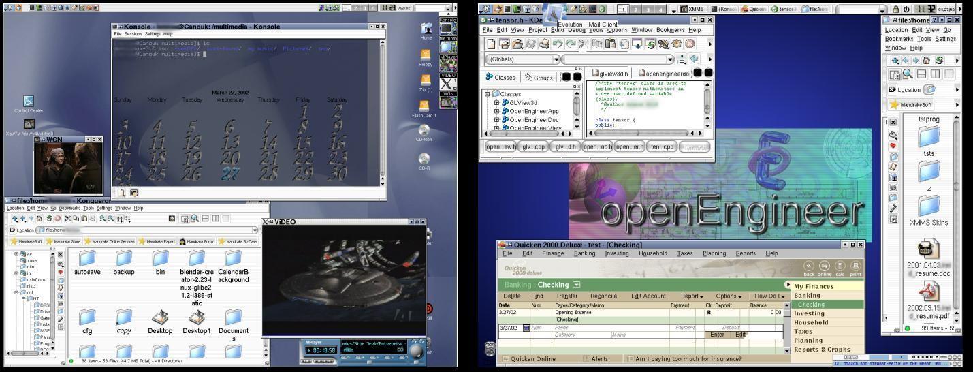
Task: Click the Edit Account button
Action: [648, 296]
